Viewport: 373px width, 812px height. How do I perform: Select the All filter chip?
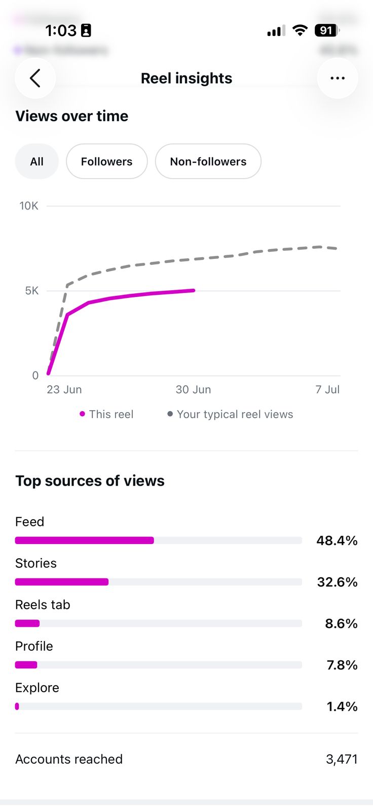[x=37, y=161]
